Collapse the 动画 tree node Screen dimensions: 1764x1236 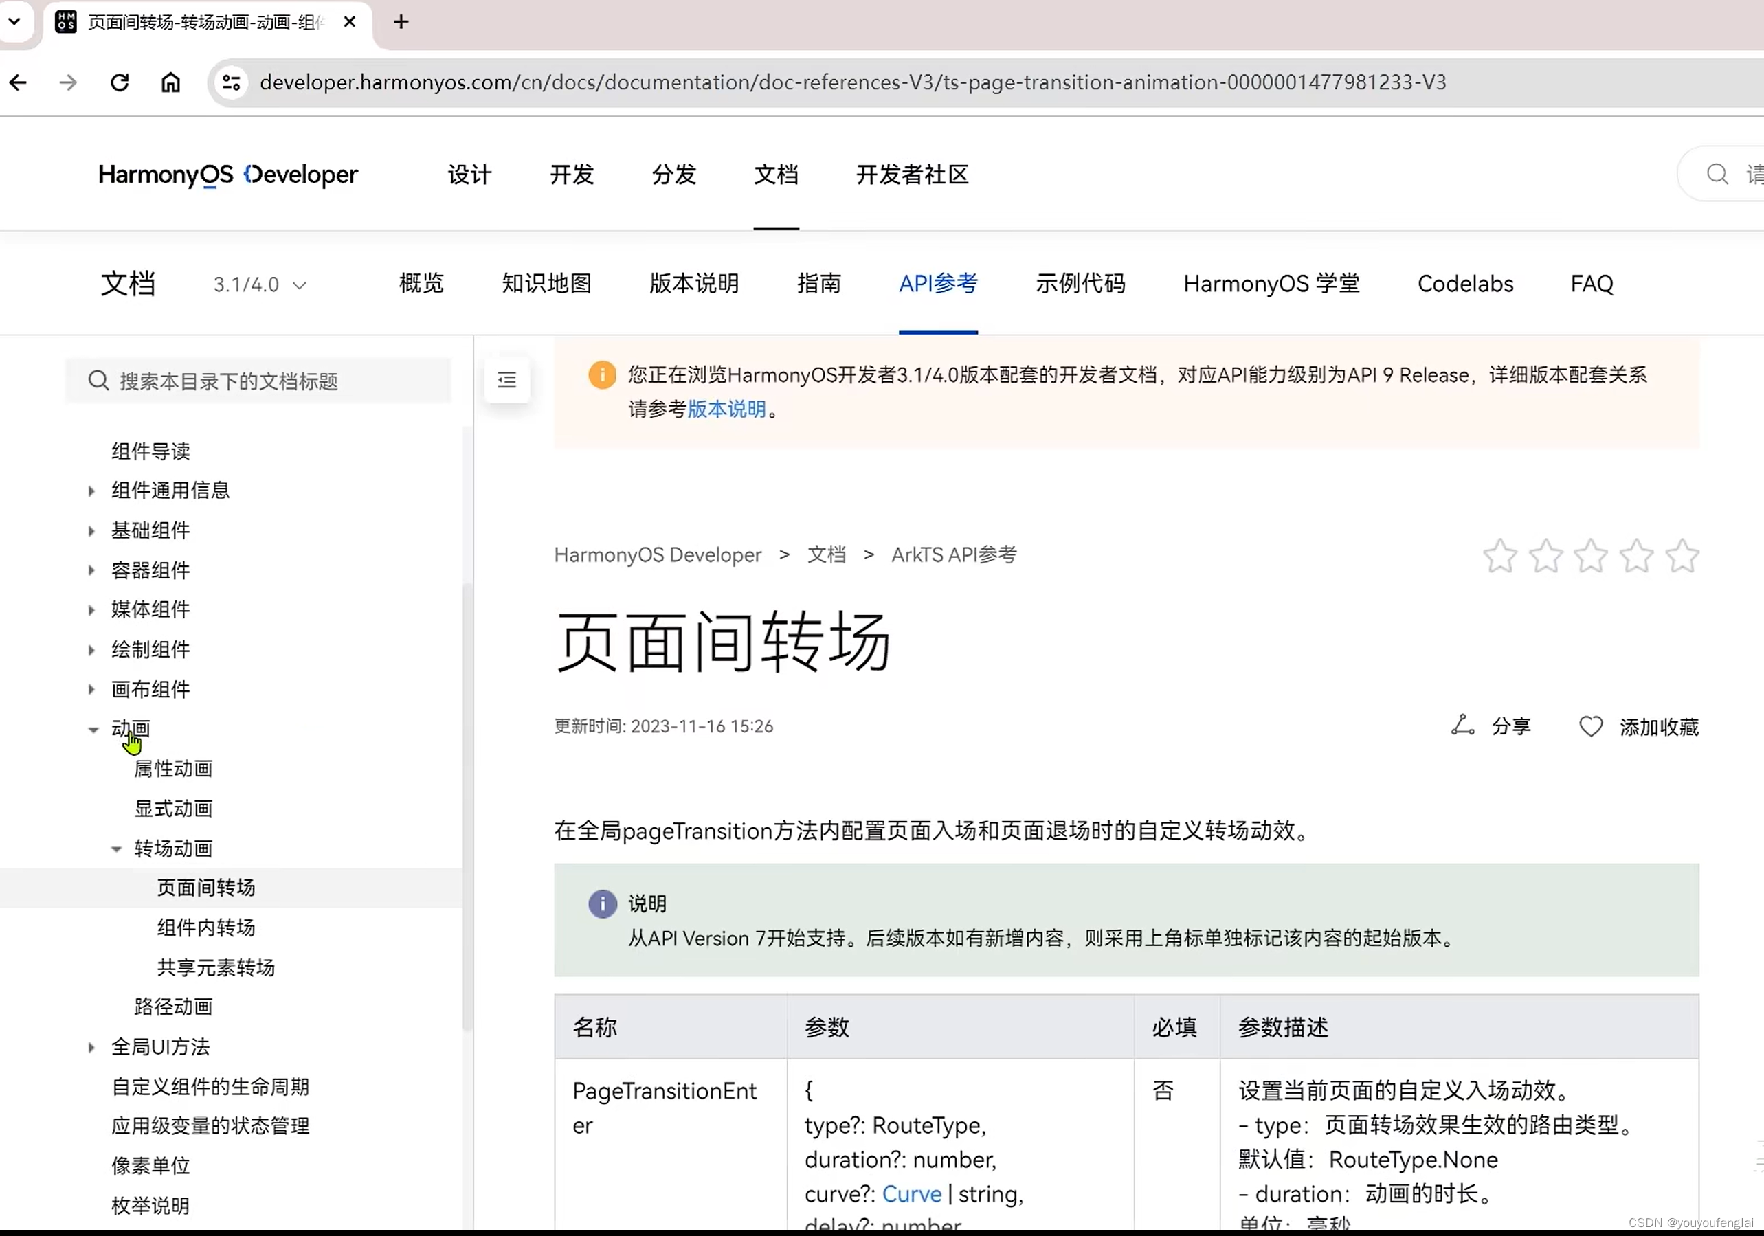pos(93,730)
